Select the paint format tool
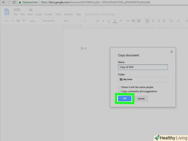This screenshot has width=188, height=141. point(24,21)
